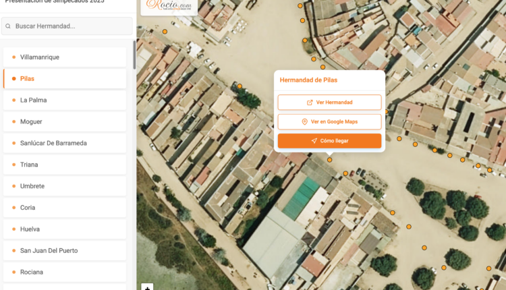506x290 pixels.
Task: Open Ver en Google Maps link
Action: click(x=329, y=122)
